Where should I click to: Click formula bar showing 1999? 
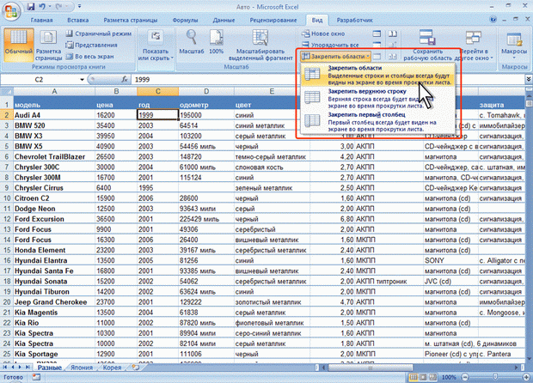[328, 80]
